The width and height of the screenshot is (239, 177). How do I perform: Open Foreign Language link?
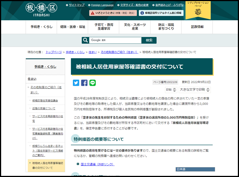pos(102,5)
